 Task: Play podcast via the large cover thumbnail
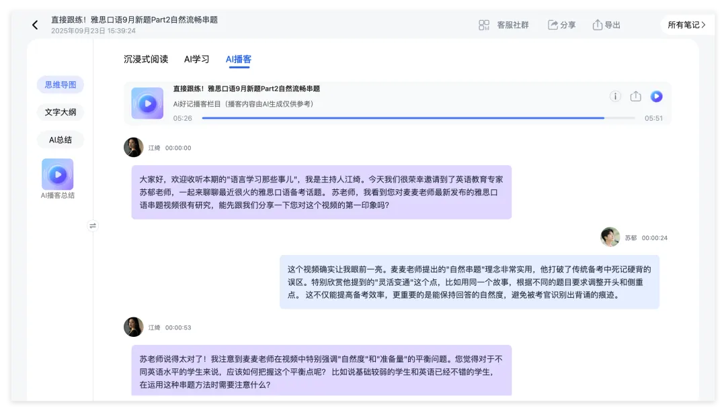point(147,103)
